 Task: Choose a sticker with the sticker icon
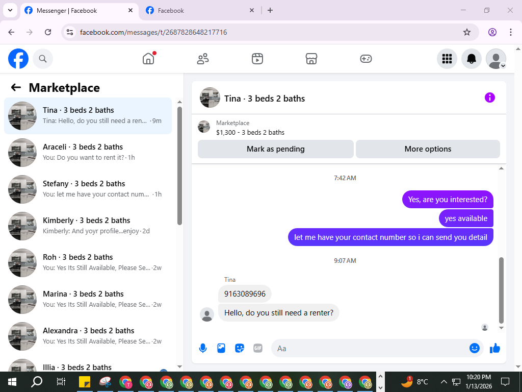coord(240,348)
